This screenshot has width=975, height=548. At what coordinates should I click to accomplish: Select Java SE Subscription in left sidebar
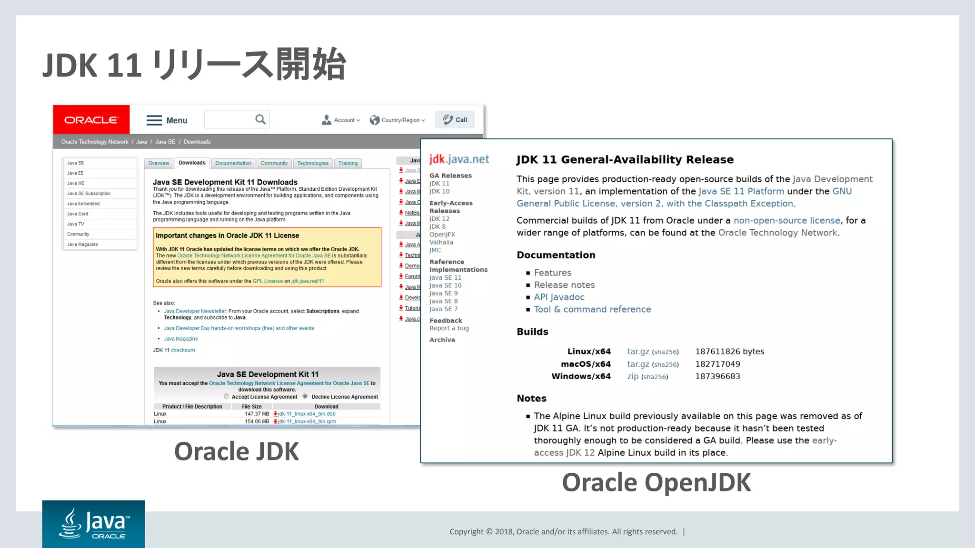tap(89, 194)
